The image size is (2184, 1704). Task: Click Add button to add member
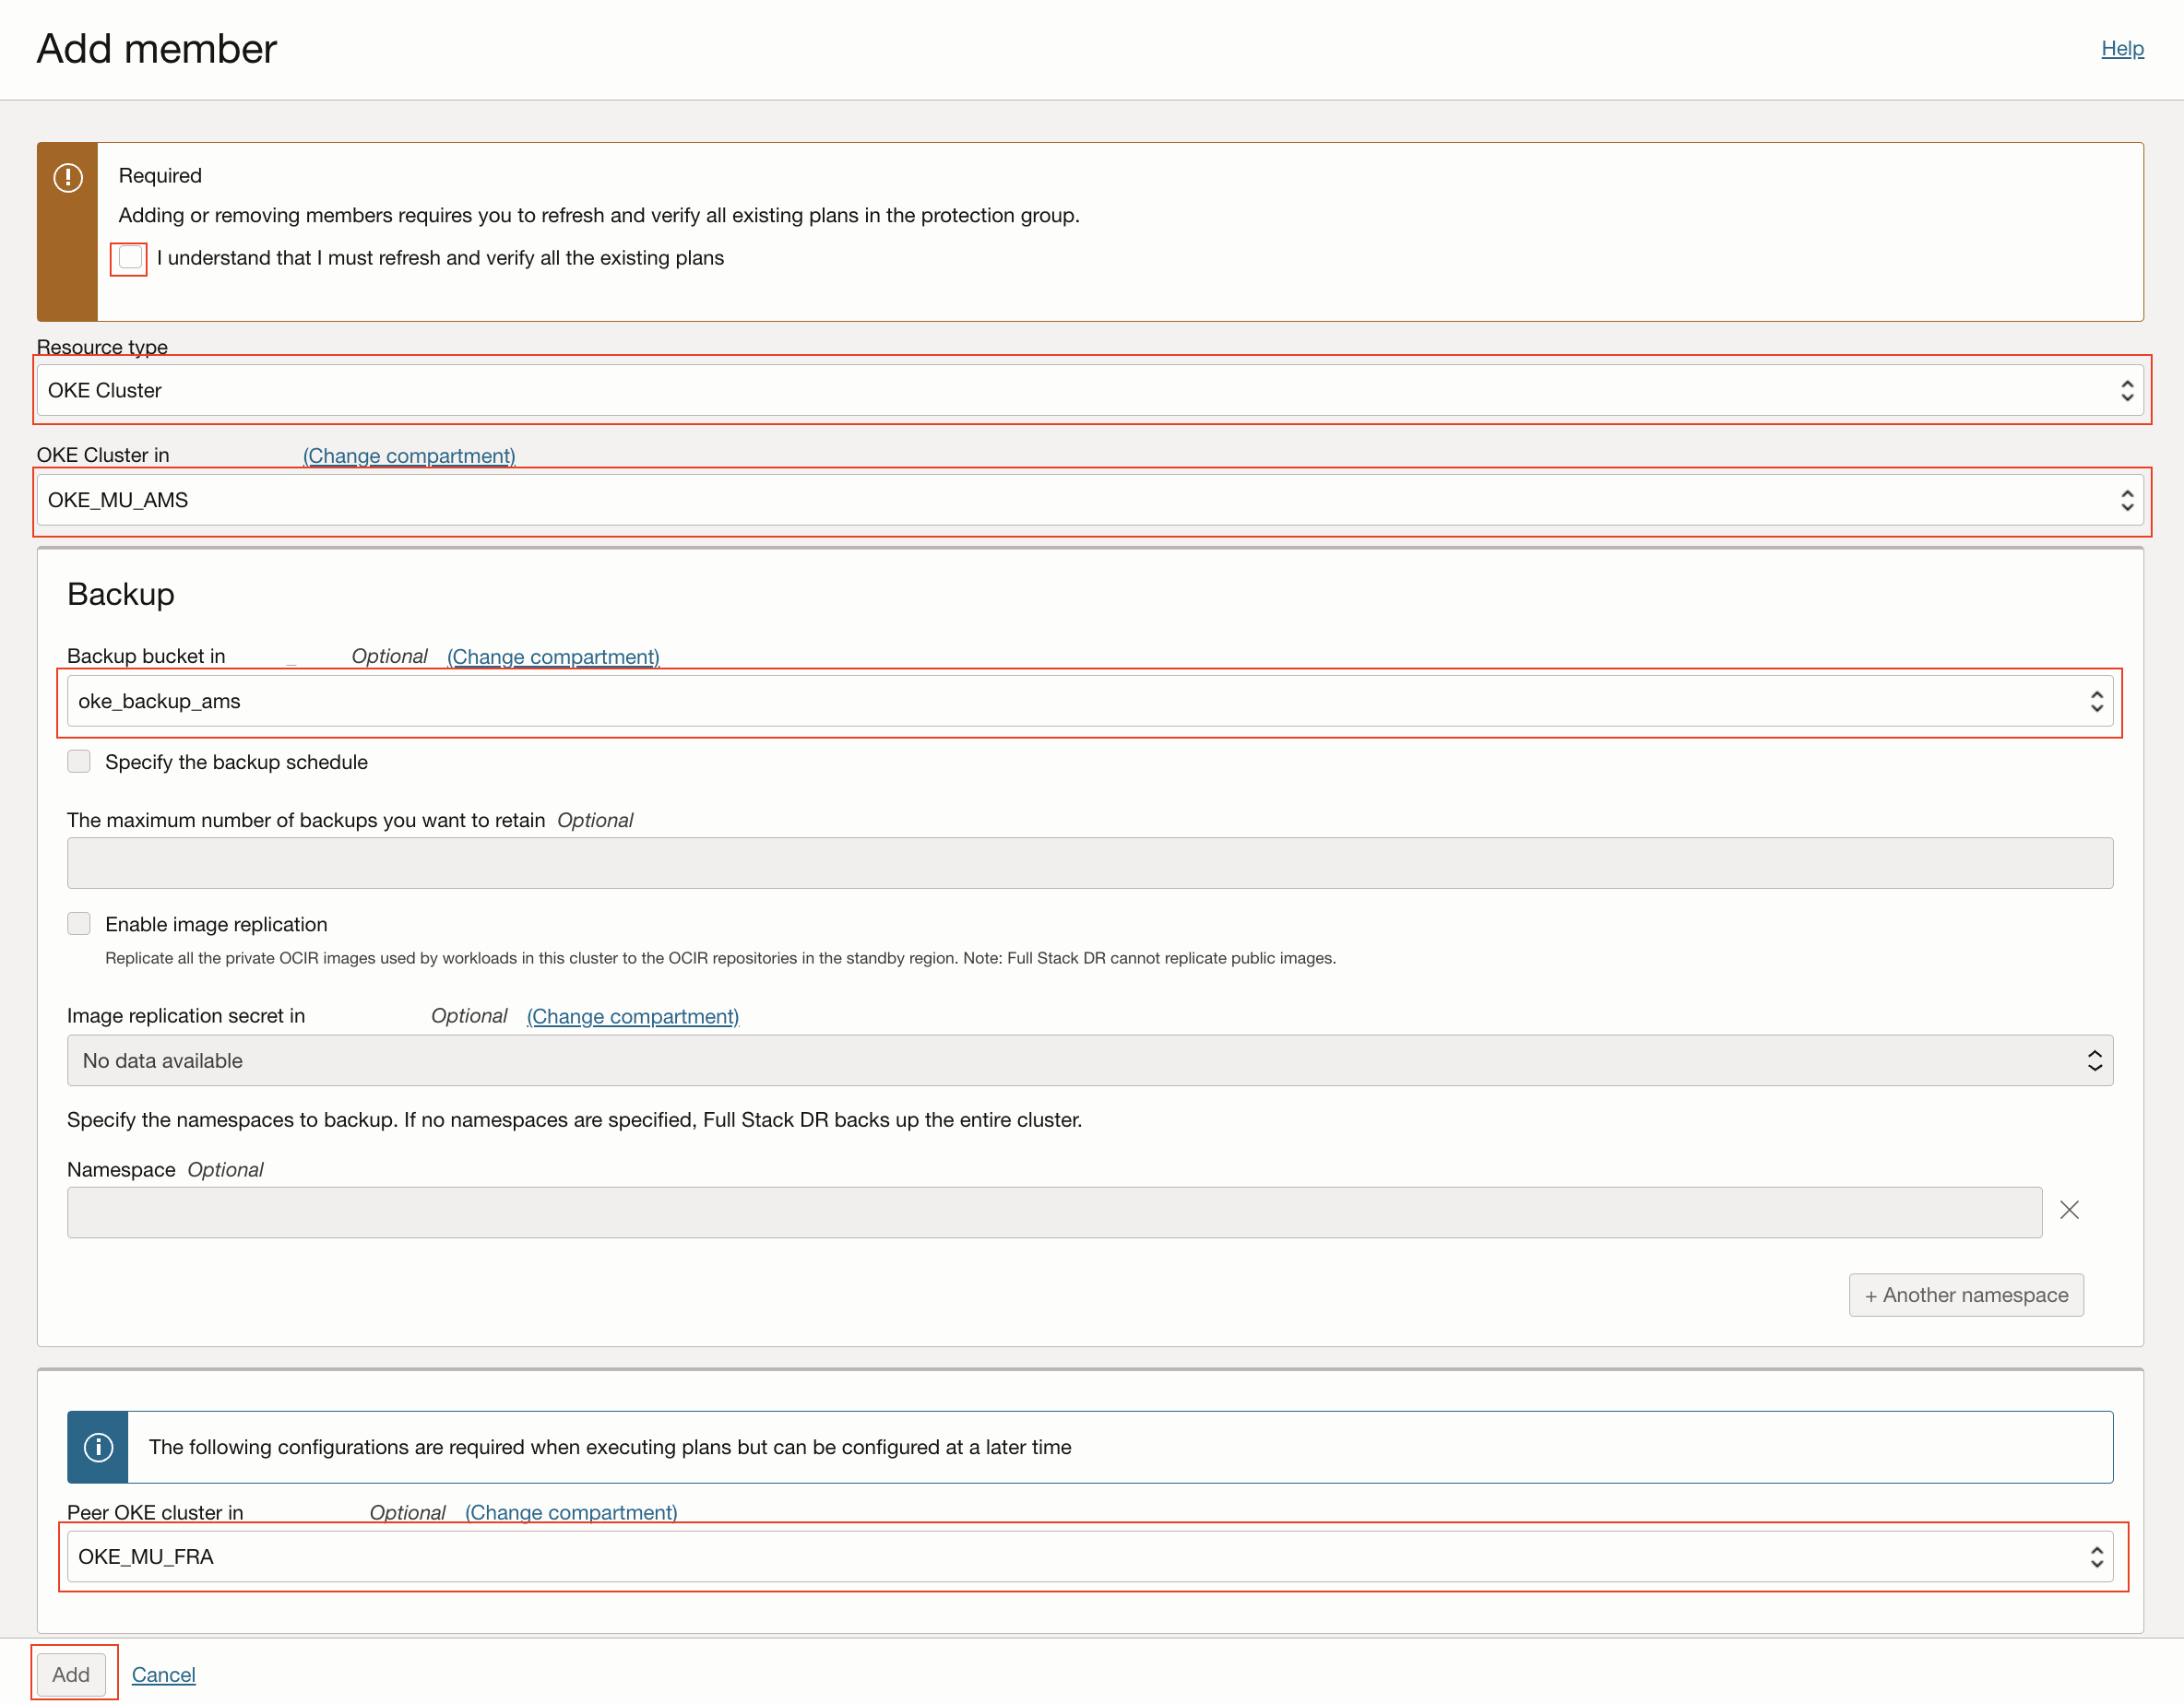tap(71, 1675)
